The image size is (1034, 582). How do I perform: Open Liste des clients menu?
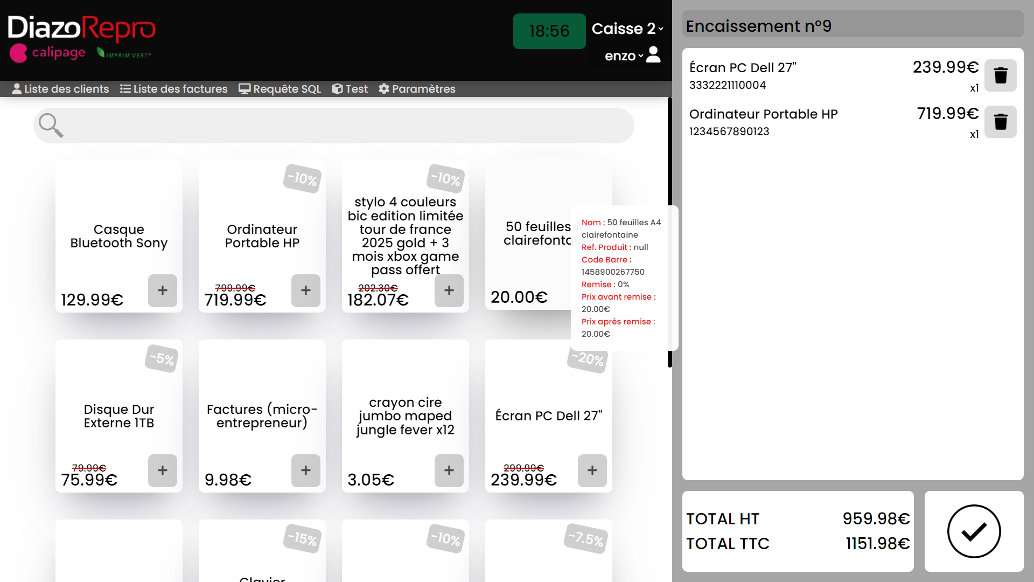tap(60, 89)
